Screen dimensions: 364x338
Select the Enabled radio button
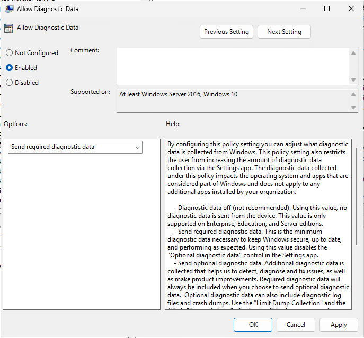[10, 68]
